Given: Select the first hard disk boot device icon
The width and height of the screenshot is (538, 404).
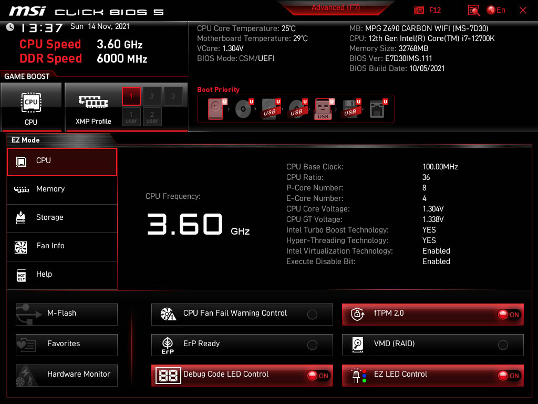Looking at the screenshot, I should (x=216, y=109).
